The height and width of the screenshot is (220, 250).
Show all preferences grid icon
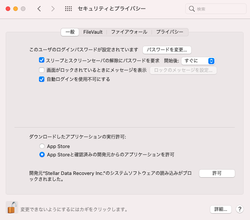(69, 9)
